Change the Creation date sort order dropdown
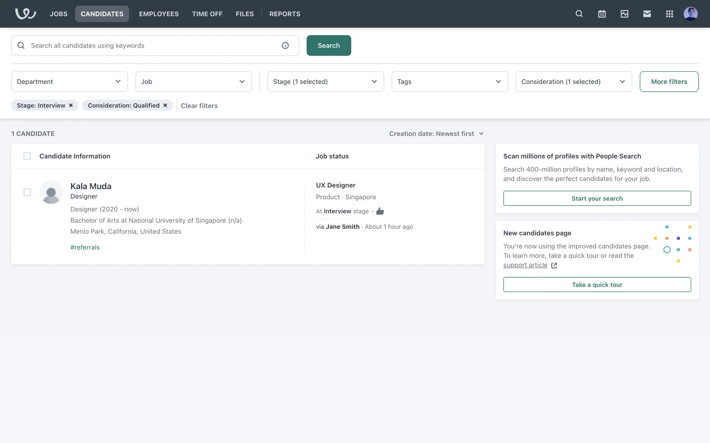Image resolution: width=710 pixels, height=443 pixels. [x=436, y=134]
